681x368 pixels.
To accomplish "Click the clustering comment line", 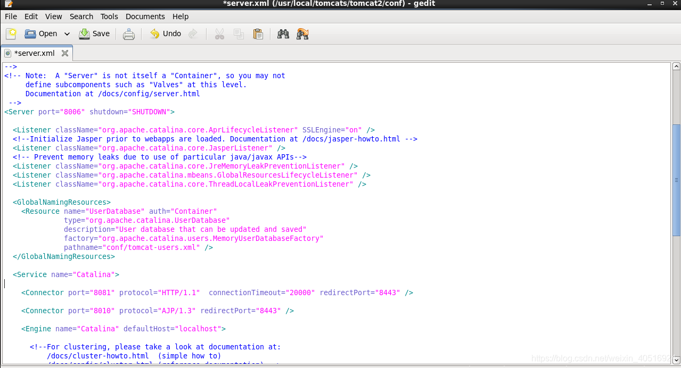I will coord(155,347).
